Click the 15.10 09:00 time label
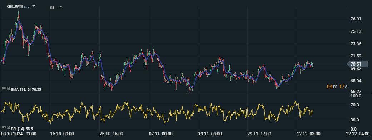 [x=63, y=134]
